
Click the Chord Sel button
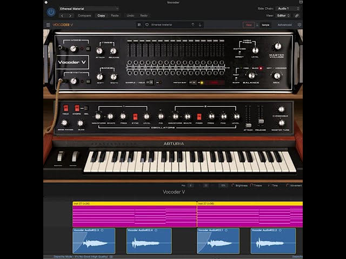click(x=86, y=108)
